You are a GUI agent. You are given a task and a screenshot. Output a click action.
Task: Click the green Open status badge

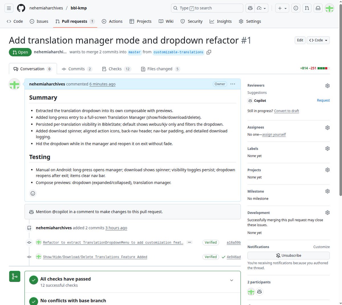pos(20,52)
